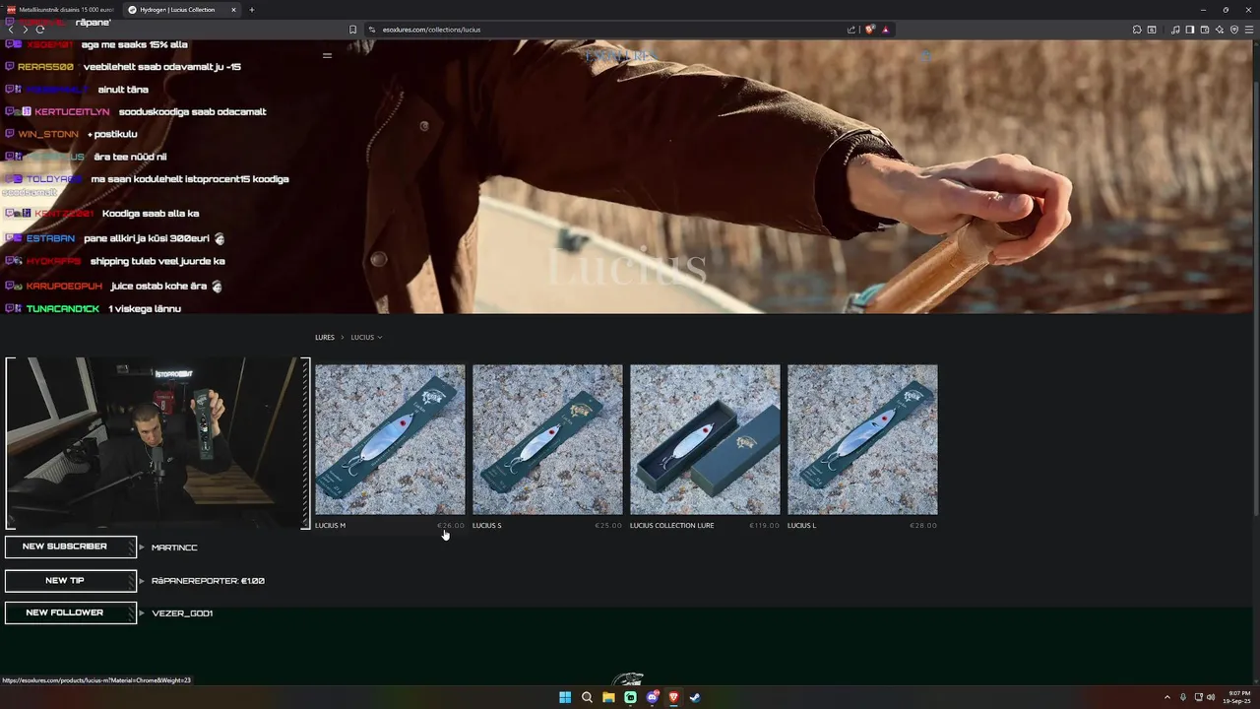Click the LUCIUS COLLECTION LURE title link
This screenshot has height=709, width=1260.
[671, 526]
